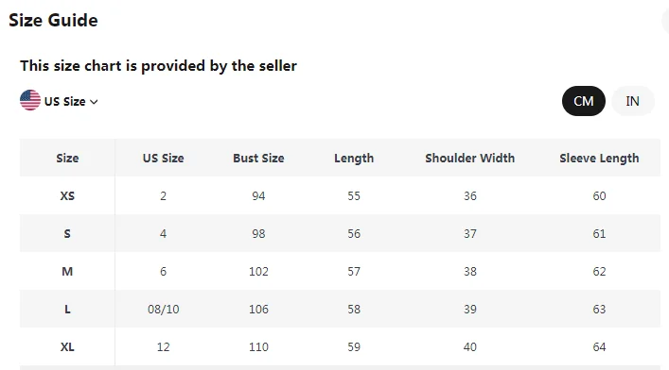Click the Length column header
The width and height of the screenshot is (669, 370).
pos(354,159)
